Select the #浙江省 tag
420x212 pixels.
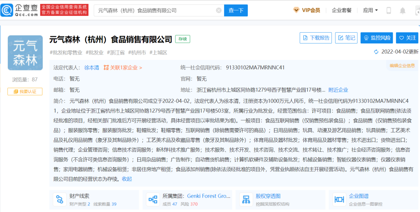[116, 53]
